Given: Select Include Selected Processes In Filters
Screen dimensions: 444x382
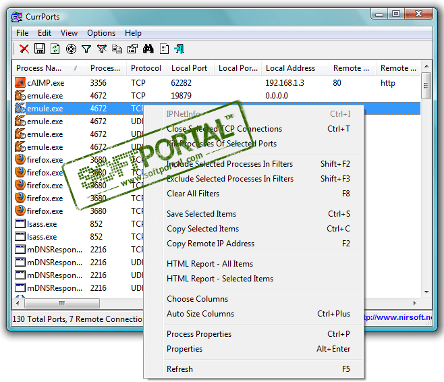Looking at the screenshot, I should coord(254,164).
